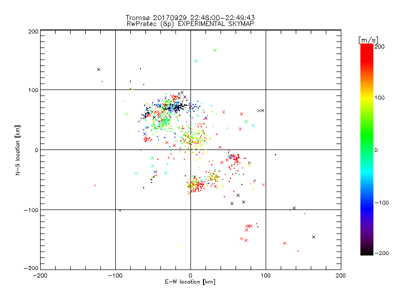Click the '200' tick label on the E-W axis
401x300 pixels.
[x=341, y=275]
